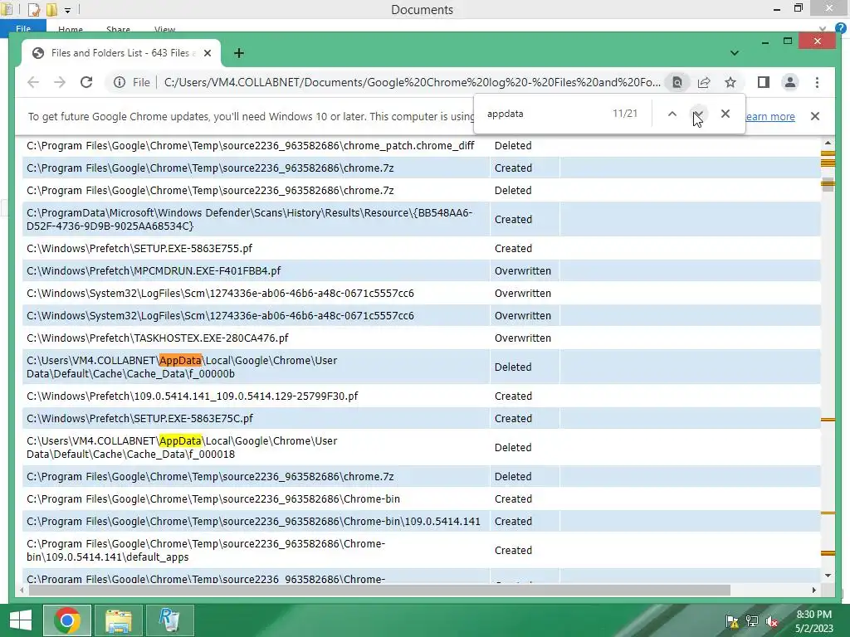Open Home ribbon tab in Documents window
This screenshot has height=637, width=850.
pos(71,30)
